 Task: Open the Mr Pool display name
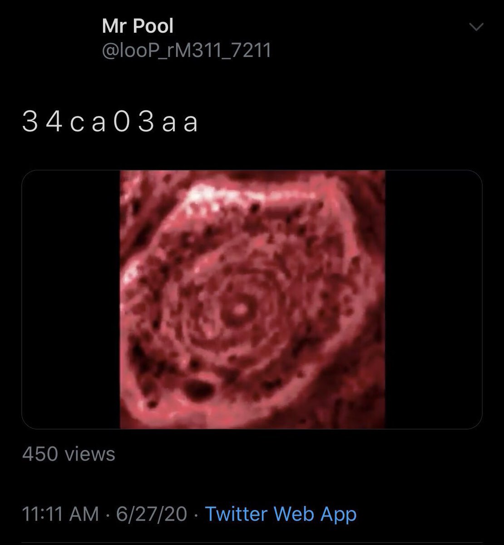click(x=138, y=26)
